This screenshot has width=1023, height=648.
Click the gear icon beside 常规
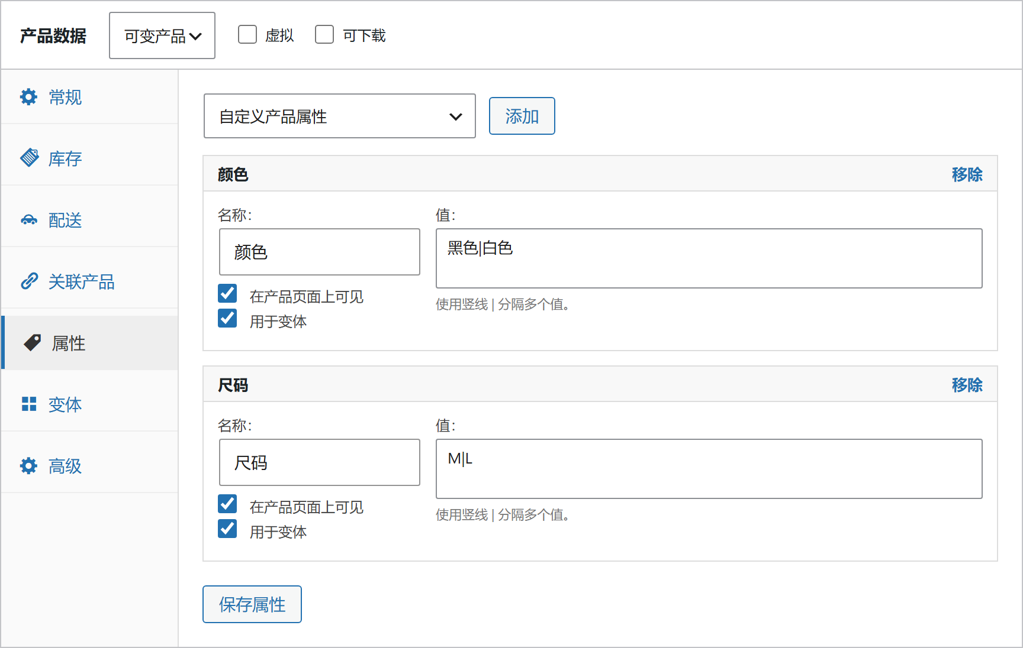click(28, 97)
